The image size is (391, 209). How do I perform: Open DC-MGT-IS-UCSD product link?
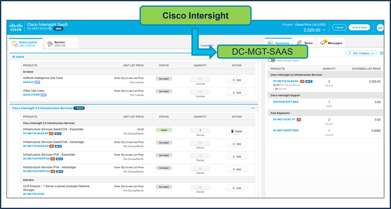click(34, 194)
